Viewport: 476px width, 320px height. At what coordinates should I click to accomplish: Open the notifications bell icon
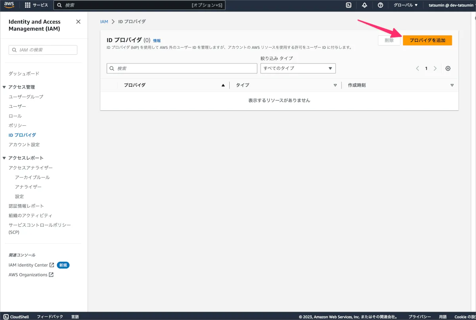point(365,5)
